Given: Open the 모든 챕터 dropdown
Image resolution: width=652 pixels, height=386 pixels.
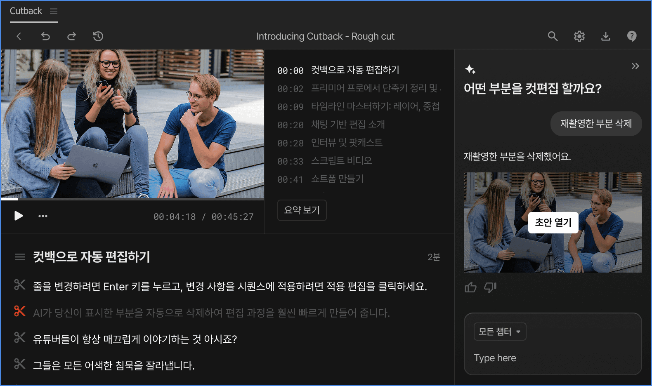Looking at the screenshot, I should coord(500,332).
